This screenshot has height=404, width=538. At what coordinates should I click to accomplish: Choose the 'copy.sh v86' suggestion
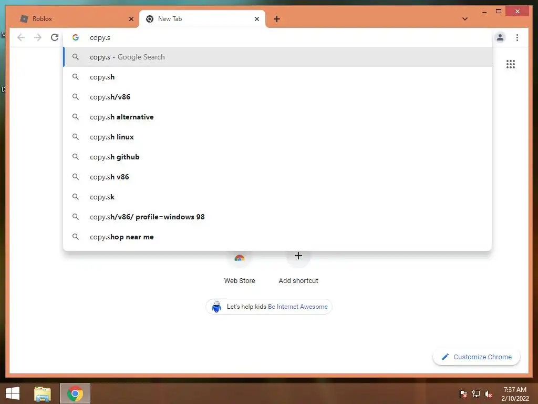coord(277,177)
